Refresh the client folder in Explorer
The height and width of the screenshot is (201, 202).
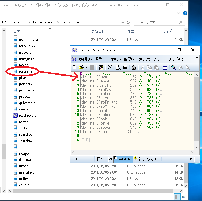pyautogui.click(x=128, y=22)
